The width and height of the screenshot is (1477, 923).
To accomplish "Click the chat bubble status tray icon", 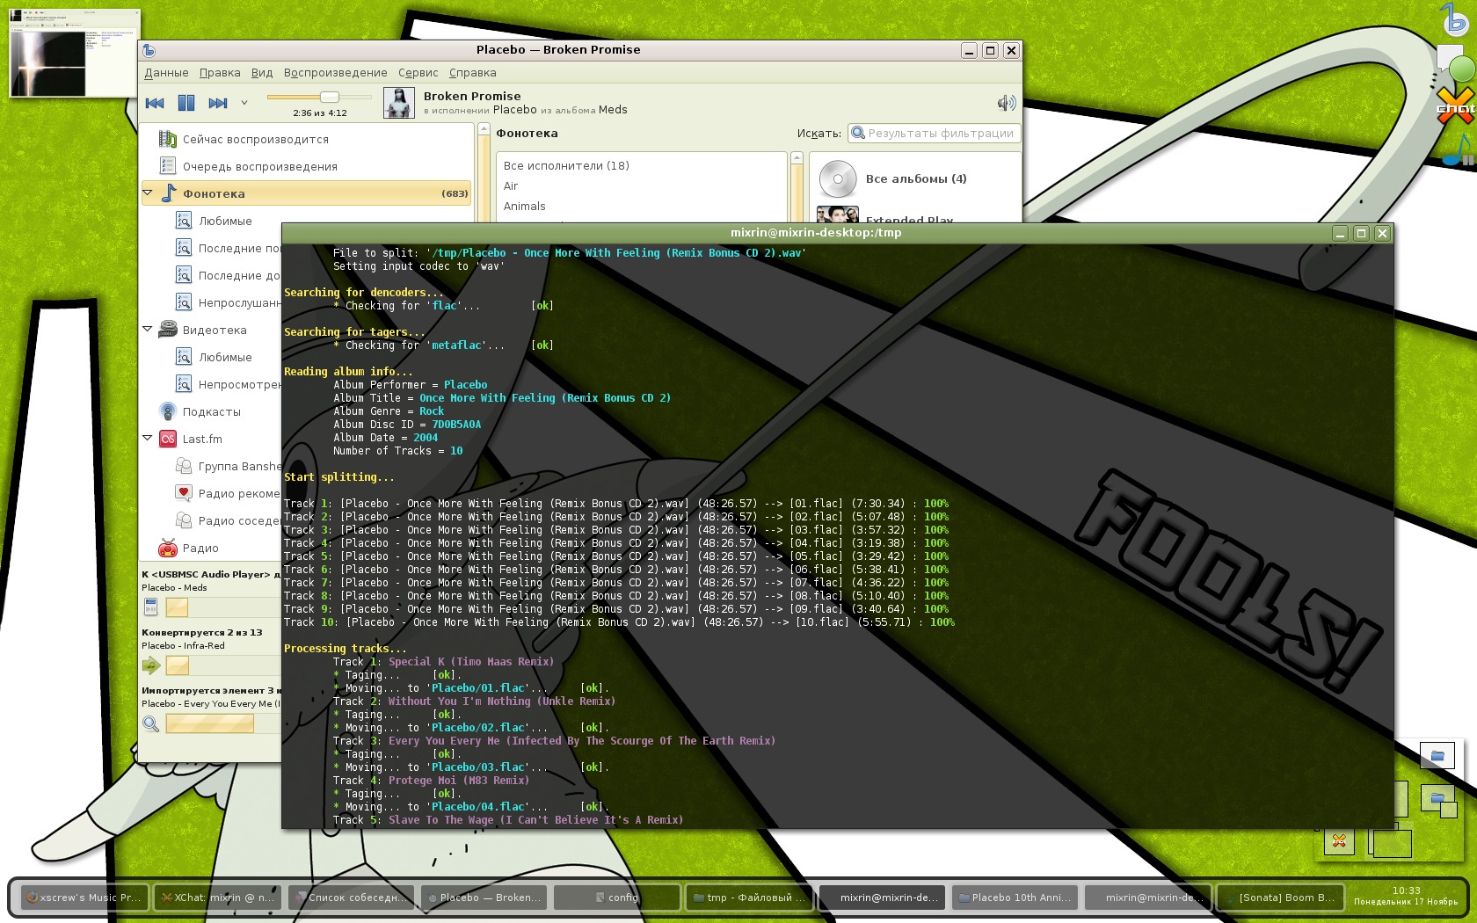I will pos(1455,63).
